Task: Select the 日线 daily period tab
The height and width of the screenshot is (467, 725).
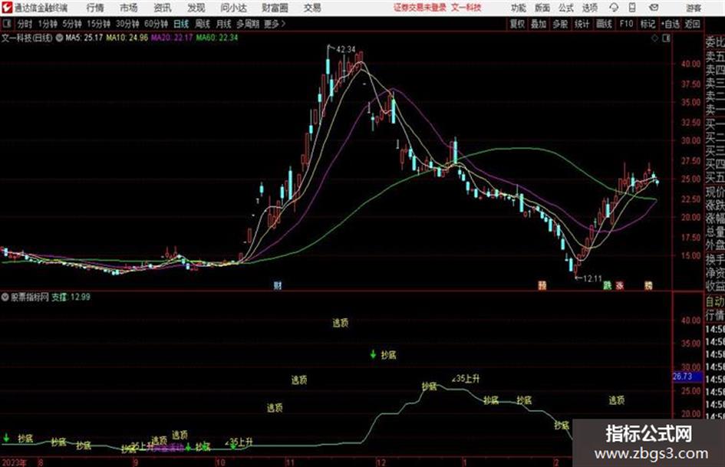Action: pyautogui.click(x=181, y=24)
